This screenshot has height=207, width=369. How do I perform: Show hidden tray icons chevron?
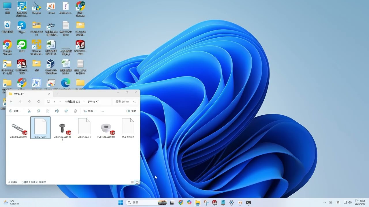click(324, 202)
